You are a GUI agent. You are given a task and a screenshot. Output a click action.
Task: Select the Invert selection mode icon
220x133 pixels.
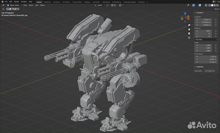[16, 9]
